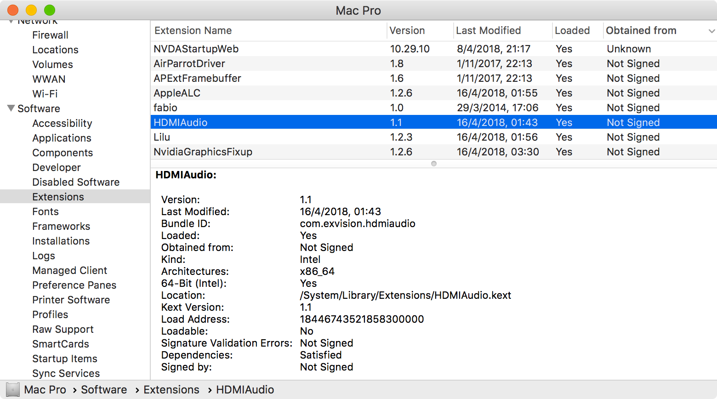This screenshot has width=717, height=399.
Task: Open Installations in the sidebar
Action: coord(61,241)
